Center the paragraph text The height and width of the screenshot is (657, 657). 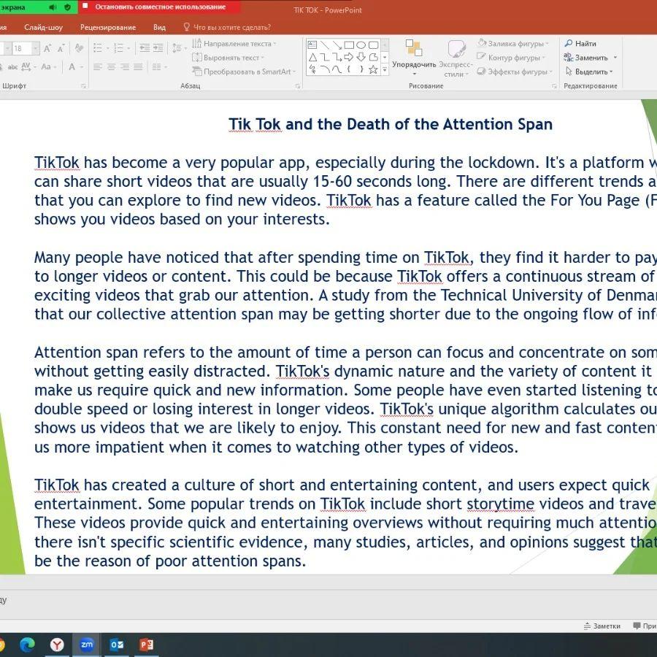click(x=111, y=67)
